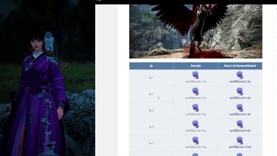Screen dimensions: 277x156
Task: Click the item text ending in '1 ชิ้น'
Action: pyautogui.click(x=196, y=81)
